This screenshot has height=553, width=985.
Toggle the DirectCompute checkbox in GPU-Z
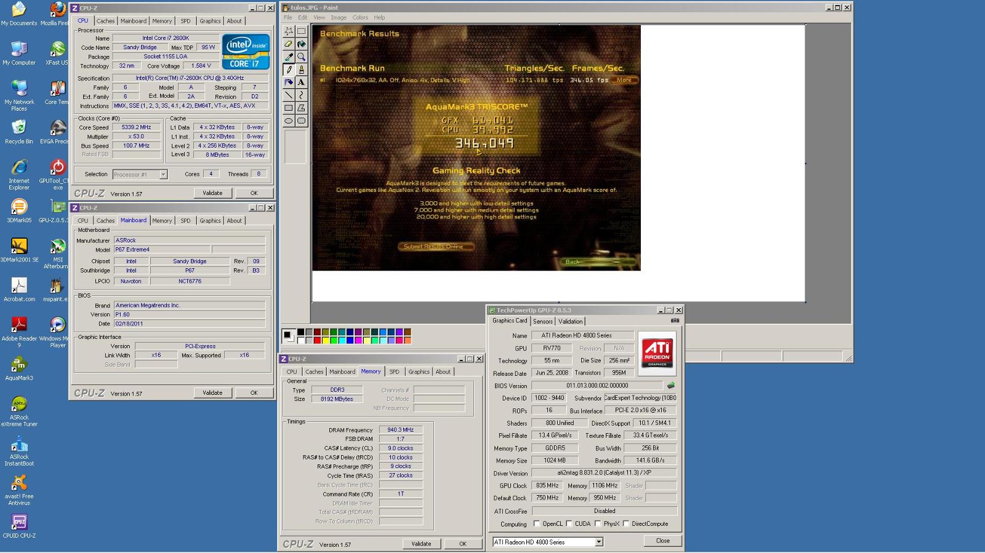pyautogui.click(x=626, y=523)
